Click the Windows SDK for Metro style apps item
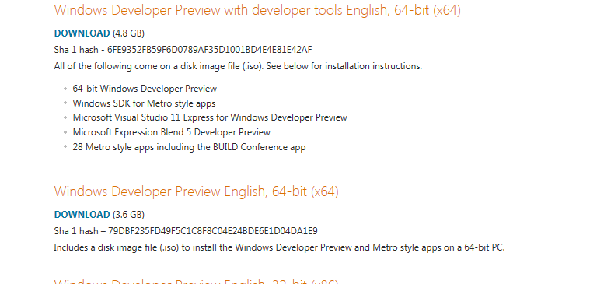Image resolution: width=590 pixels, height=284 pixels. point(144,103)
